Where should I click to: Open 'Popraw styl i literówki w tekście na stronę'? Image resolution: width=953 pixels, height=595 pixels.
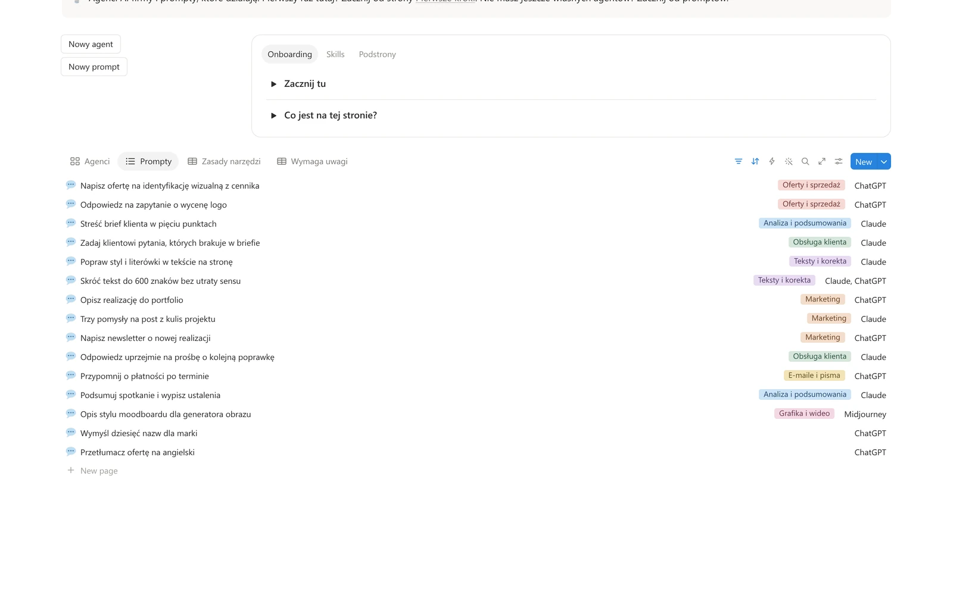coord(157,262)
